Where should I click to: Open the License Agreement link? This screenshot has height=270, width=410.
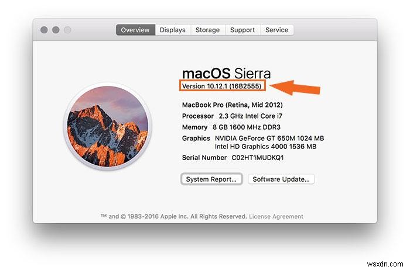pos(276,216)
